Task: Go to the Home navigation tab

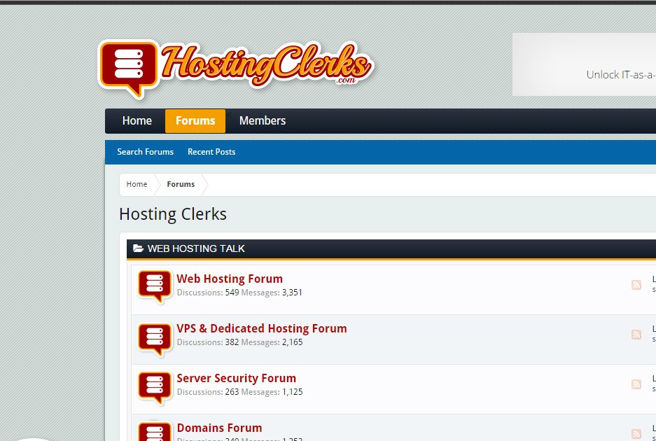Action: pyautogui.click(x=137, y=121)
